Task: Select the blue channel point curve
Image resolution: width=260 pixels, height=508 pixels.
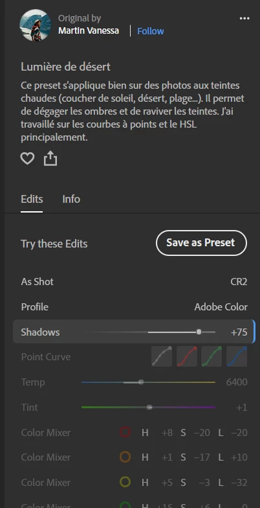Action: pyautogui.click(x=237, y=356)
